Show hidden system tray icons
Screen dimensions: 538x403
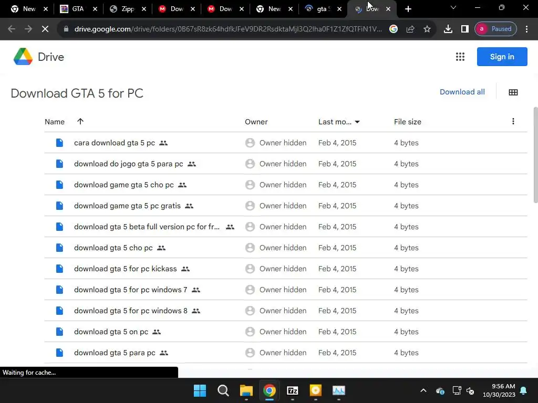(x=423, y=390)
